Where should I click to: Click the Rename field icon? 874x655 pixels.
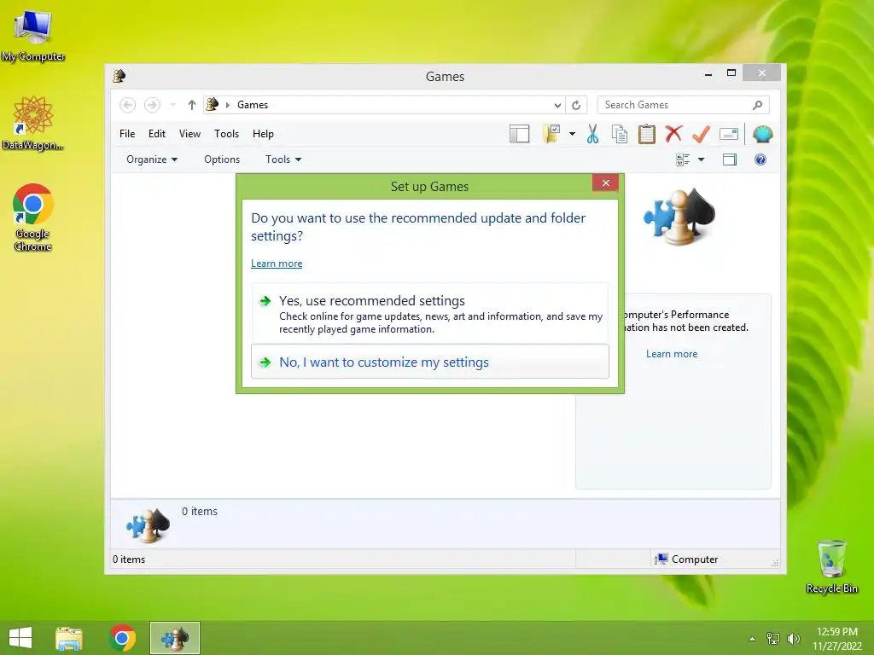point(729,134)
